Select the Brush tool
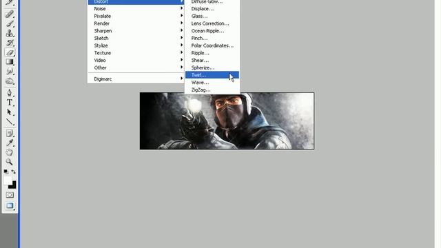The image size is (441, 248). 10,23
